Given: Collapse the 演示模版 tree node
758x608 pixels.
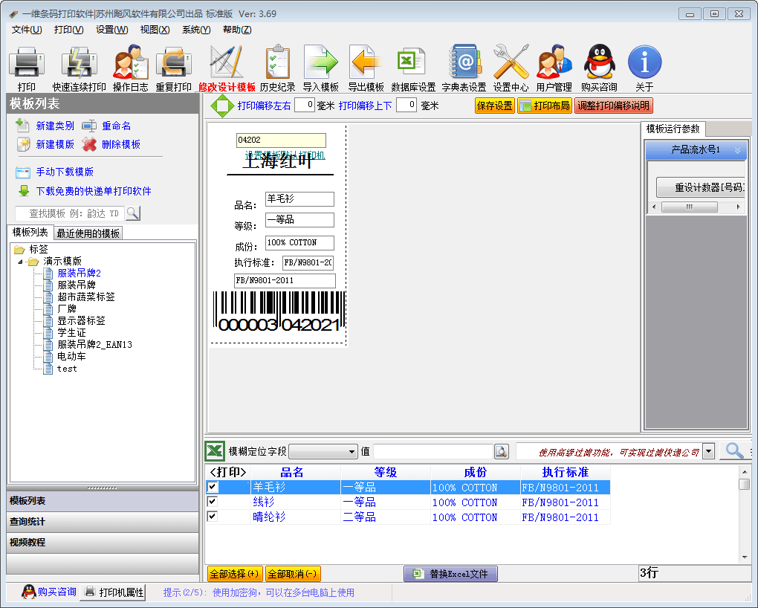Looking at the screenshot, I should [x=21, y=262].
